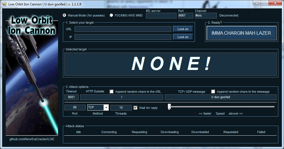Viewport: 284px width, 149px height.
Task: Click the IRC Port field showing 6667
Action: (x=186, y=16)
